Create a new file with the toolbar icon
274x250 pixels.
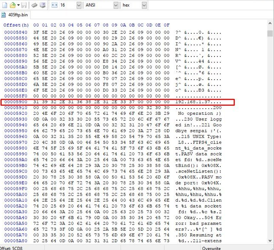(5, 5)
